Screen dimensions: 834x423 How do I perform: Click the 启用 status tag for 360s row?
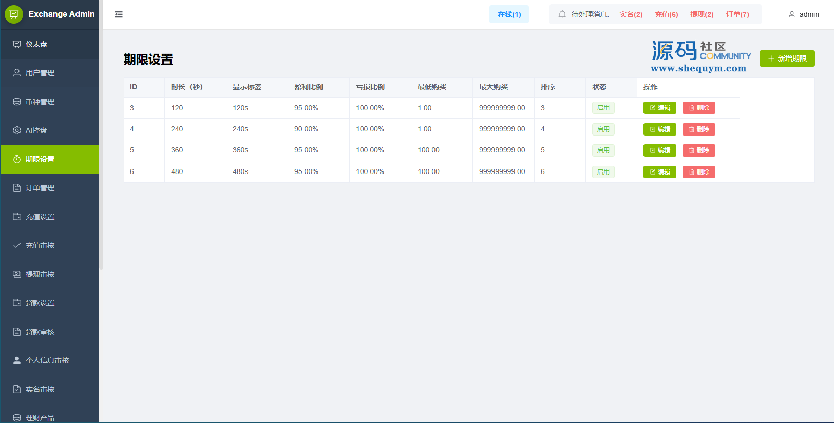603,150
